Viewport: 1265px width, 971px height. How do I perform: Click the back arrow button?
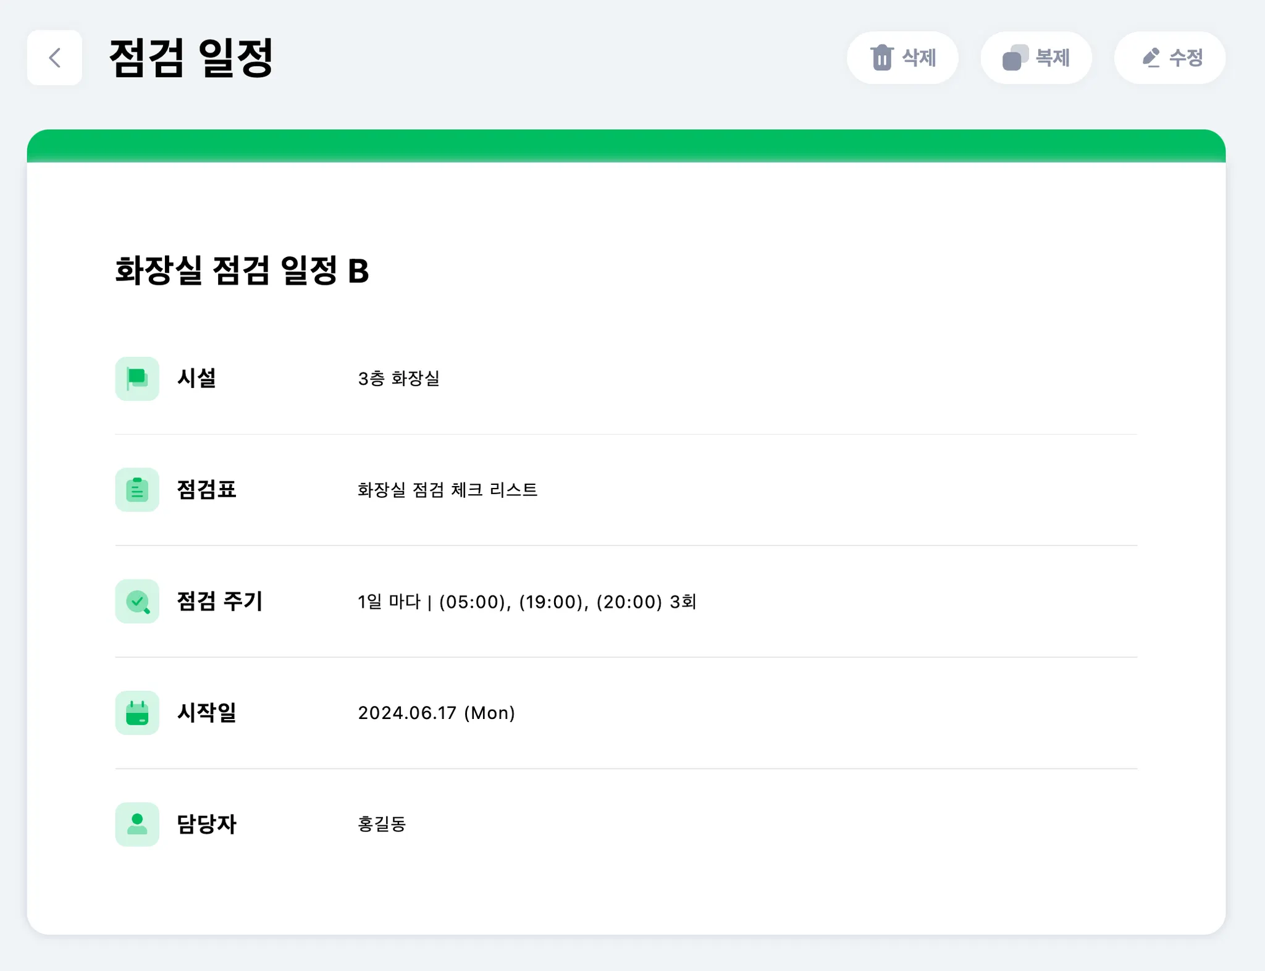pyautogui.click(x=54, y=58)
